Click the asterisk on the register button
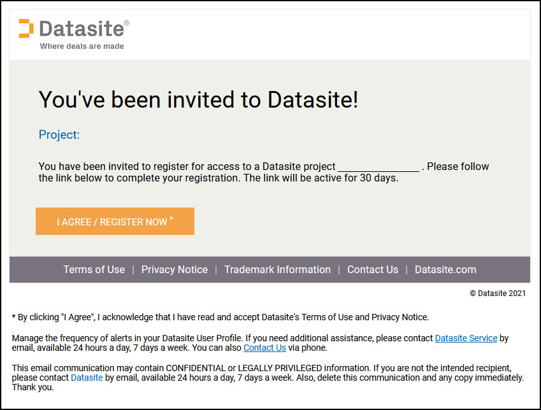 pyautogui.click(x=171, y=217)
